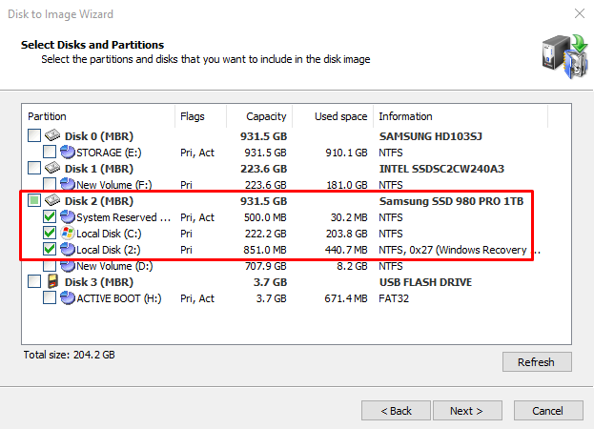Screen dimensions: 594x429
Task: Click the Partition column header
Action: pyautogui.click(x=98, y=116)
